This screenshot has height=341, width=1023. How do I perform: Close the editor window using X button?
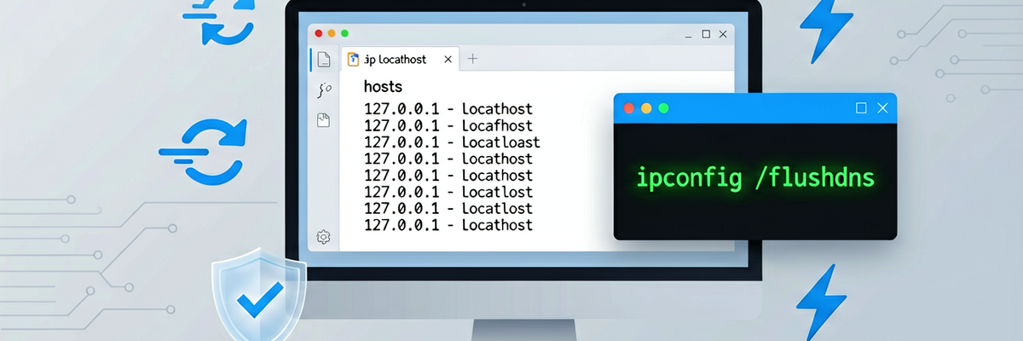723,34
